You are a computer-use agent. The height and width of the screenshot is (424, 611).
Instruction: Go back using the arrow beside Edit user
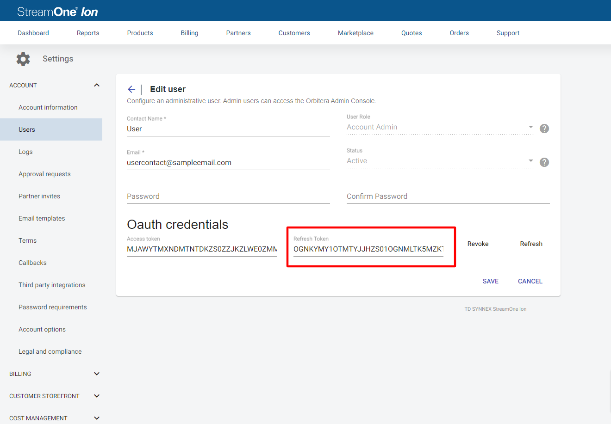[x=131, y=89]
